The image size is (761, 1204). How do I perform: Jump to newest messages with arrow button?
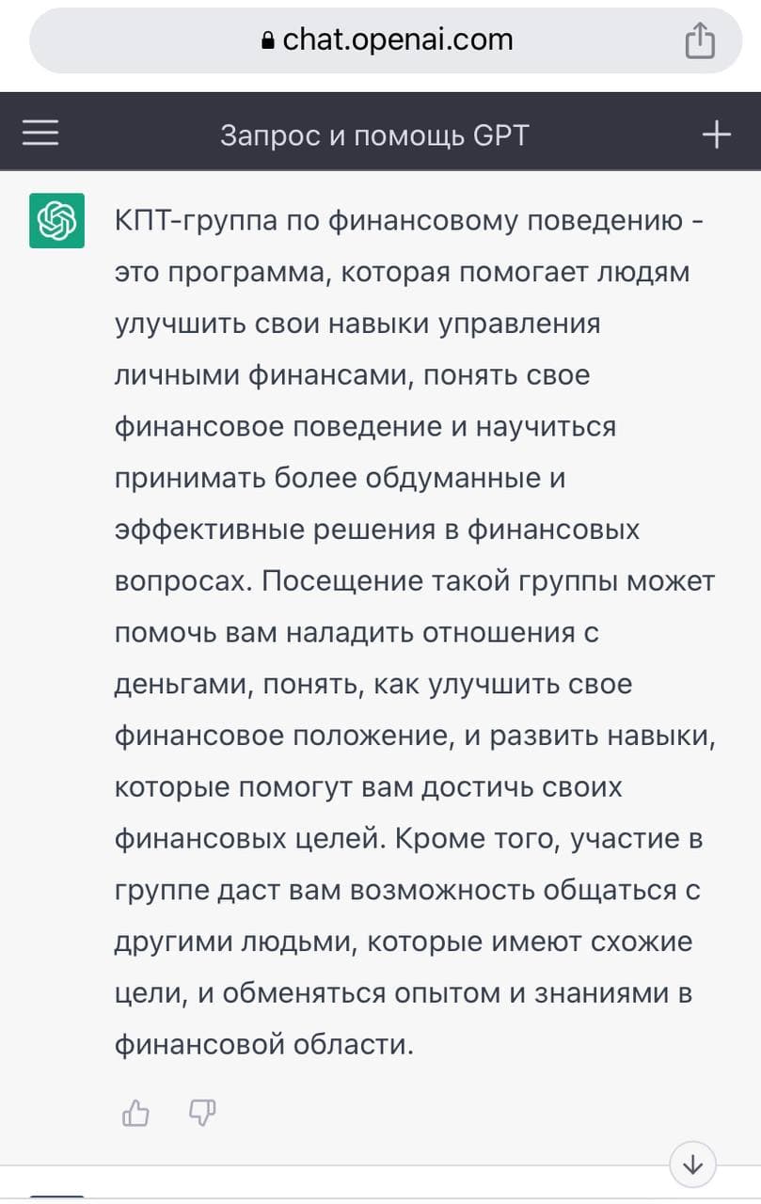point(692,1164)
